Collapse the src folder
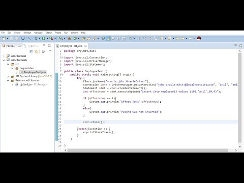244x183 pixels. pos(8,64)
